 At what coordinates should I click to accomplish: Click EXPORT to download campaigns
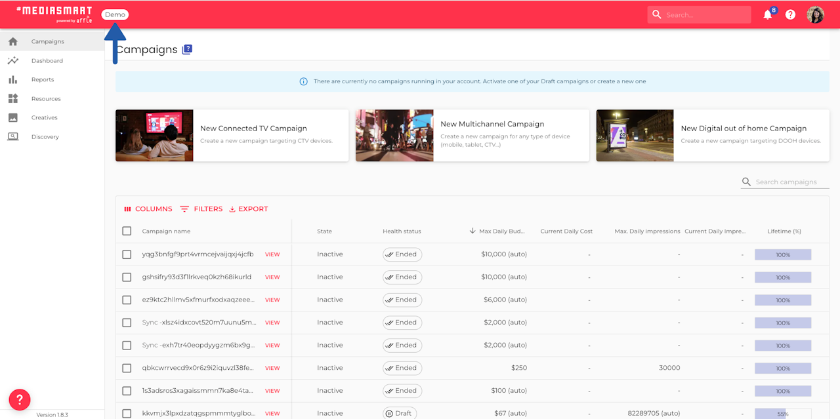point(248,209)
